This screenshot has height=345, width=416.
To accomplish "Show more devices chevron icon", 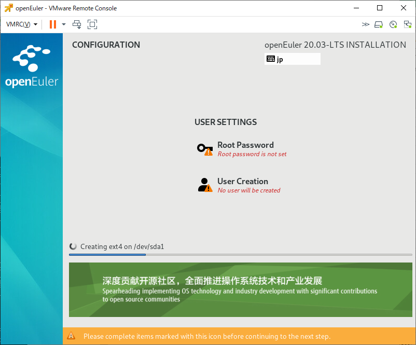I will [365, 24].
